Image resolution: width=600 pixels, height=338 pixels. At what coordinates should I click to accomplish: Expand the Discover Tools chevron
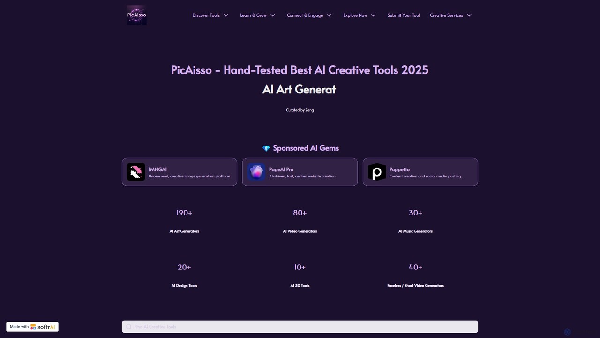pos(226,15)
